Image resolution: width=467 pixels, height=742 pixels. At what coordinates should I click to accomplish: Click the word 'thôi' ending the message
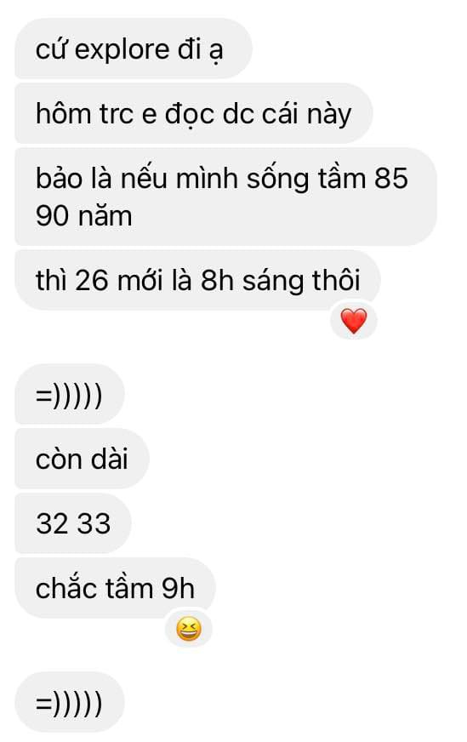coord(336,280)
